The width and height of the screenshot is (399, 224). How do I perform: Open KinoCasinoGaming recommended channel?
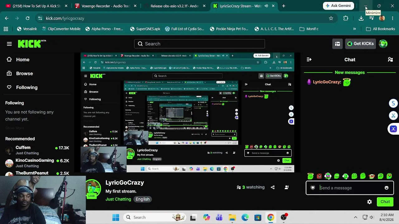(37, 163)
